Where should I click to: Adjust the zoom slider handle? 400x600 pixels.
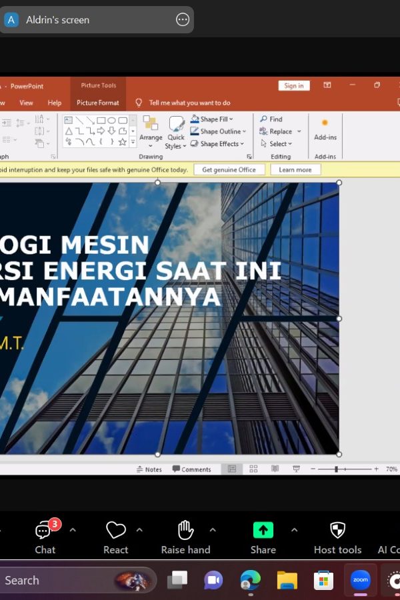pyautogui.click(x=336, y=469)
